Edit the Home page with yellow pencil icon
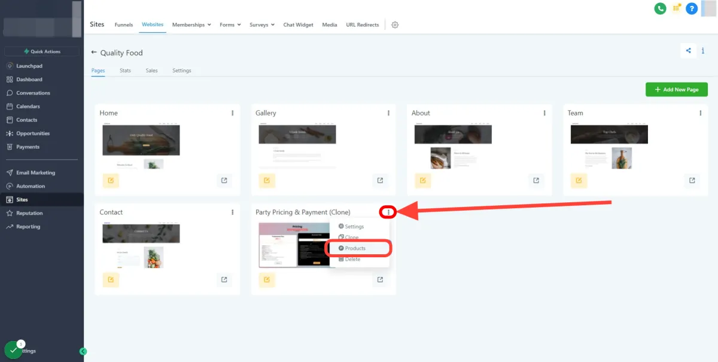The image size is (718, 362). pyautogui.click(x=111, y=180)
